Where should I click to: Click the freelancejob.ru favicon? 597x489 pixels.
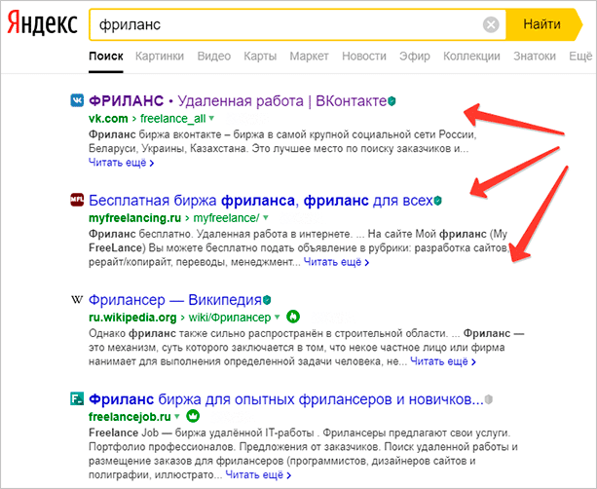pyautogui.click(x=77, y=398)
